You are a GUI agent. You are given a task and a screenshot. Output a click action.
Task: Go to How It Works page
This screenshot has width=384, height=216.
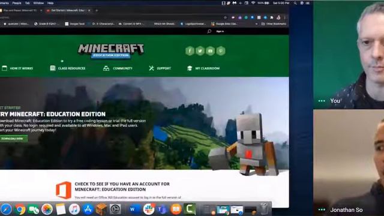17,68
